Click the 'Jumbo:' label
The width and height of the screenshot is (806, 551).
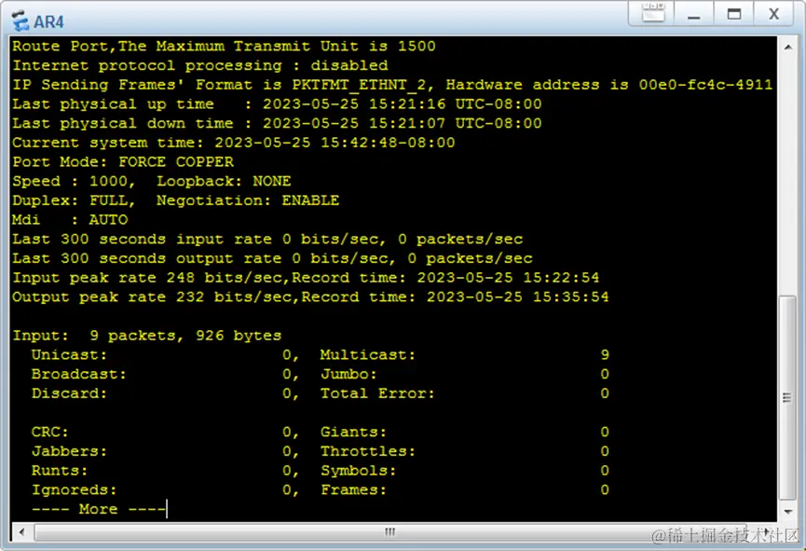coord(349,375)
